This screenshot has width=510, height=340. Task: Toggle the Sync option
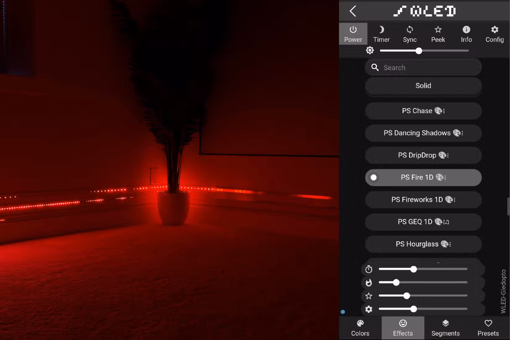click(410, 34)
